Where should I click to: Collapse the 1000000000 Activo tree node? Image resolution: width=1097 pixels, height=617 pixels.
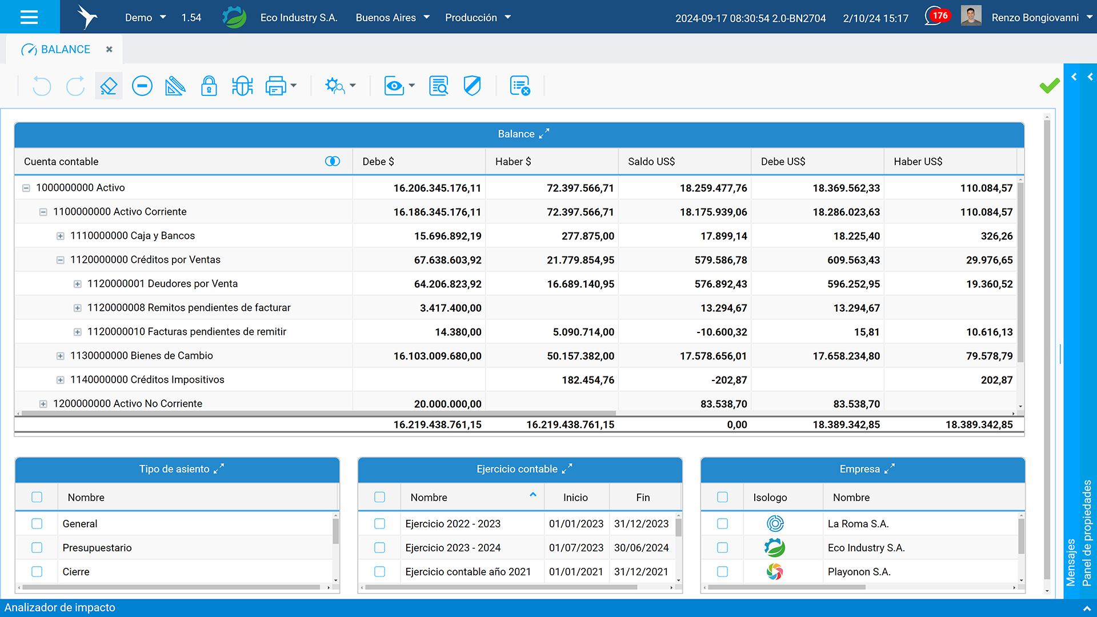pos(26,188)
